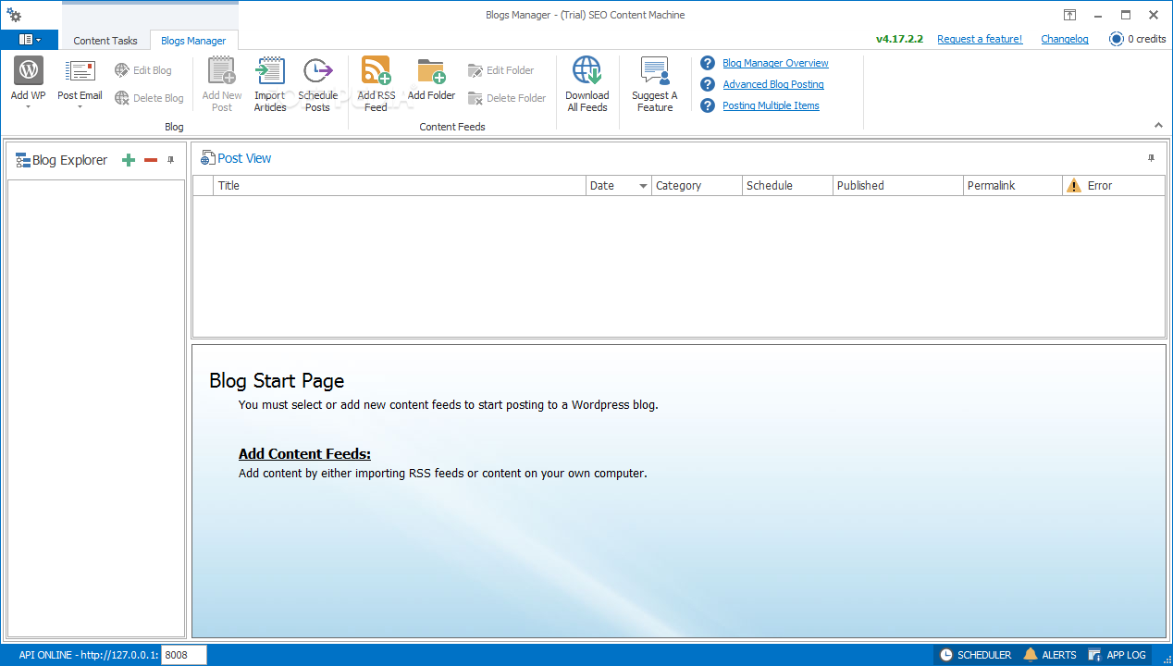
Task: Click the Add WP WordPress icon
Action: click(29, 70)
